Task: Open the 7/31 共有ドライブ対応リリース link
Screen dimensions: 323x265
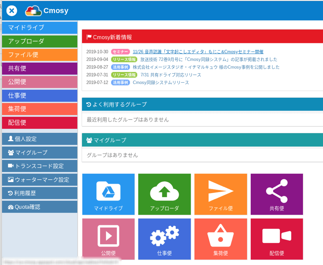Action: coord(171,75)
